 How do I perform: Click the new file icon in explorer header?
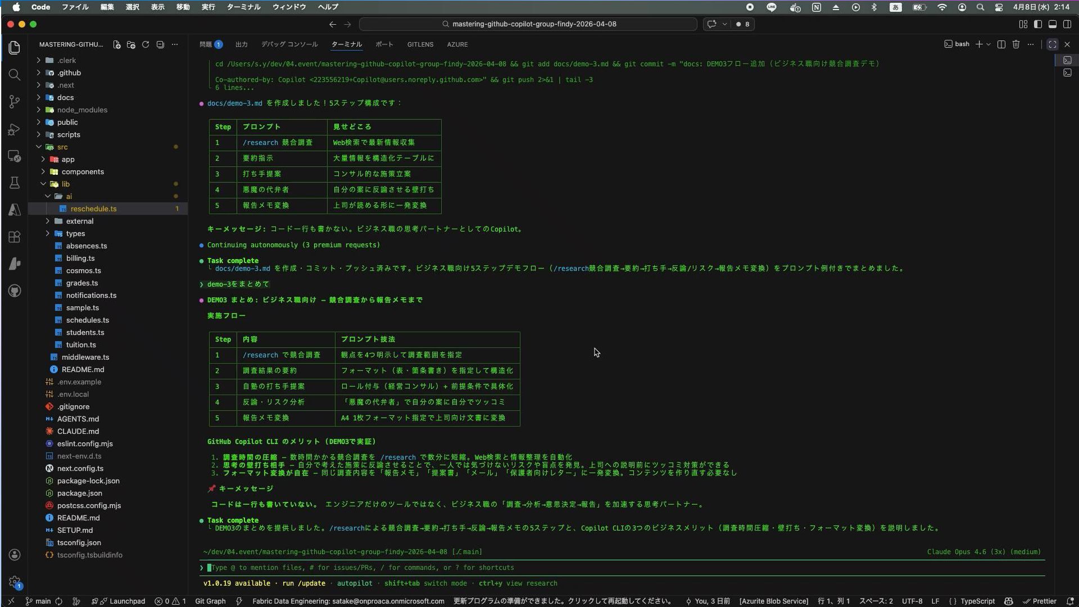116,44
